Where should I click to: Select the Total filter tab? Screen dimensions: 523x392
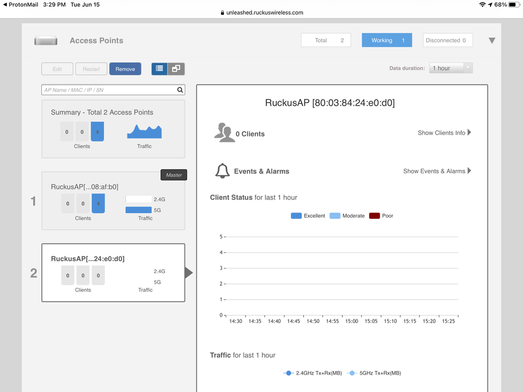[326, 40]
